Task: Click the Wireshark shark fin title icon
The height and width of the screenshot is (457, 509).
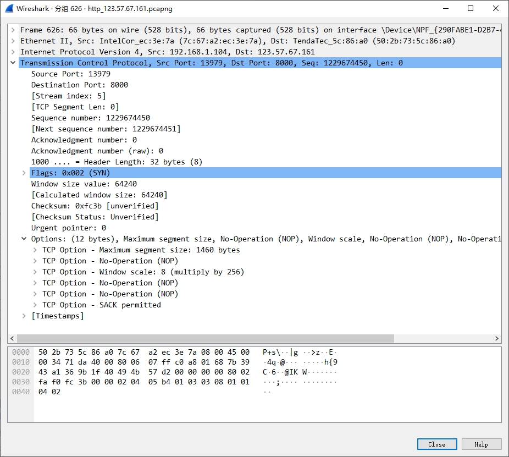Action: [x=9, y=8]
